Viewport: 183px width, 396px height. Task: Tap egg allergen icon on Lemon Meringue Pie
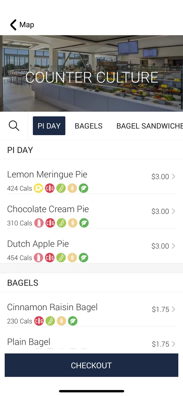(x=38, y=188)
